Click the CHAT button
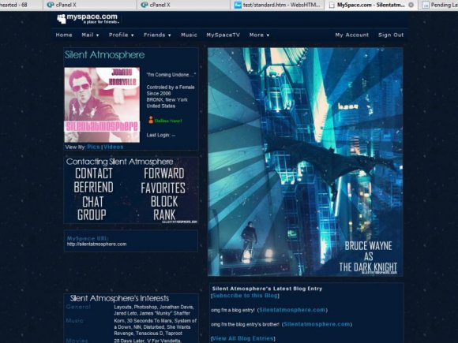The height and width of the screenshot is (343, 458). [93, 202]
